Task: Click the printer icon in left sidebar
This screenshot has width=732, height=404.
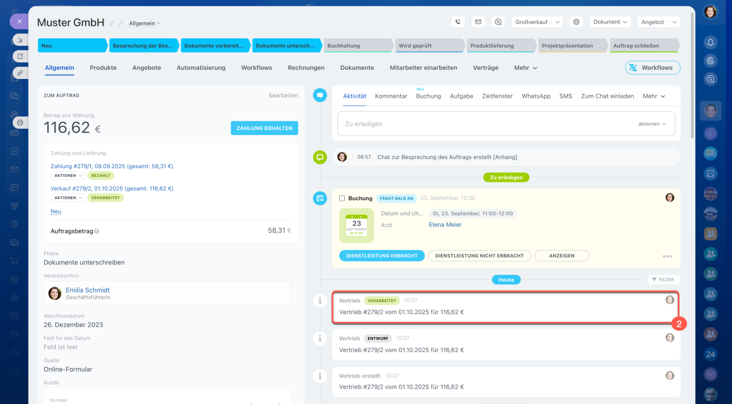Action: tap(20, 122)
